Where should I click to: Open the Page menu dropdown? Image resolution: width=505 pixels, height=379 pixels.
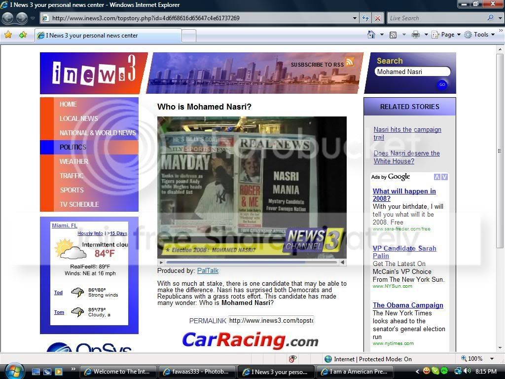point(447,35)
